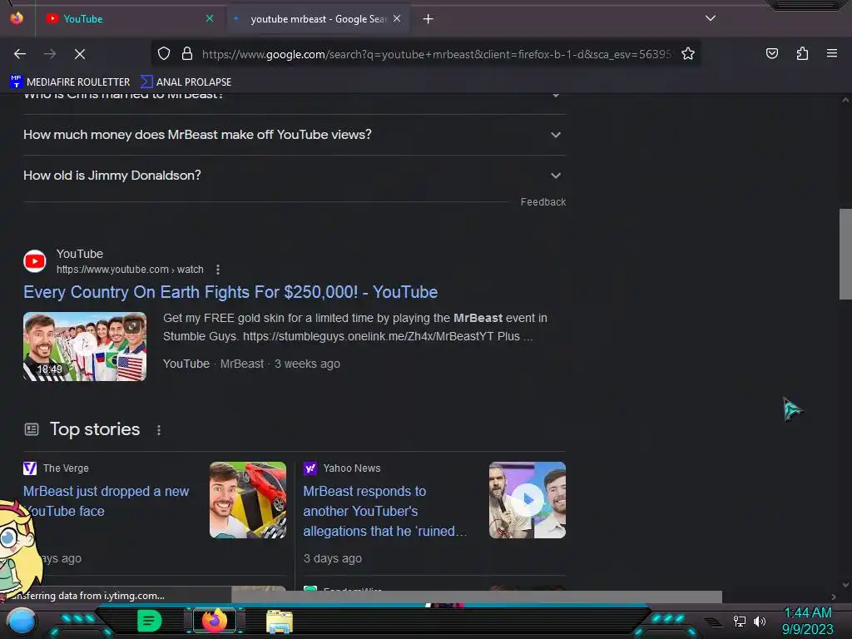The width and height of the screenshot is (852, 639).
Task: Open Top stories three-dot menu
Action: [159, 430]
